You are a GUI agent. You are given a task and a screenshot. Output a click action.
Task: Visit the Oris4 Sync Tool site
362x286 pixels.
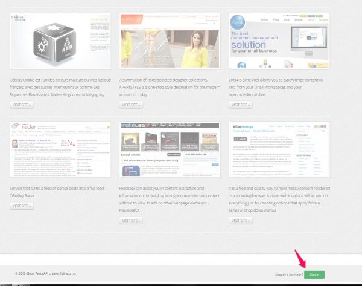click(241, 105)
